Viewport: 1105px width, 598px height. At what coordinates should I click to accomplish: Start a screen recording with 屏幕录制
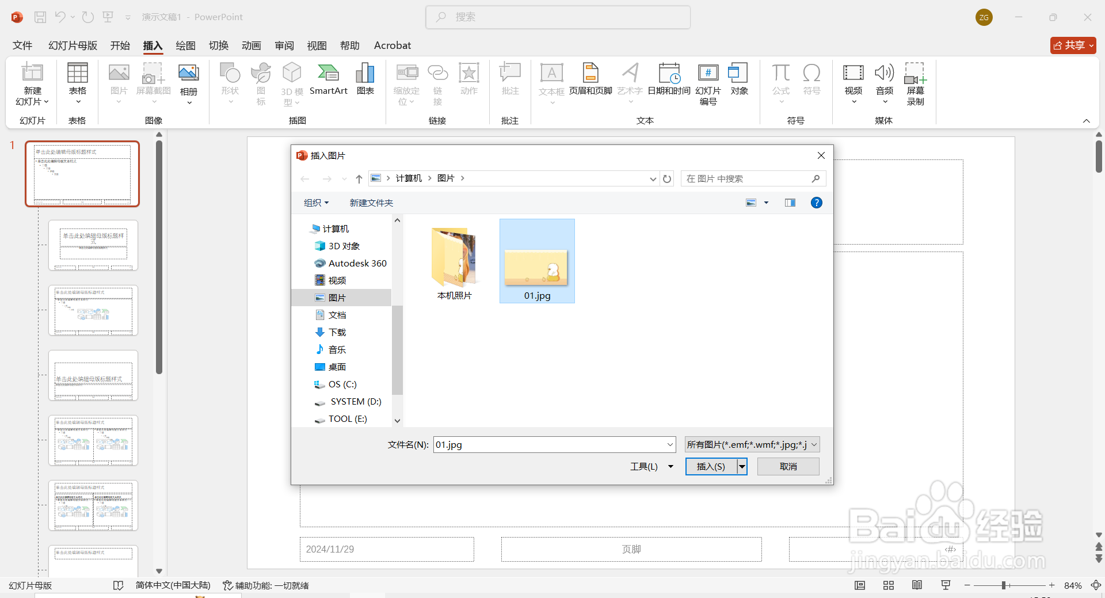point(915,83)
